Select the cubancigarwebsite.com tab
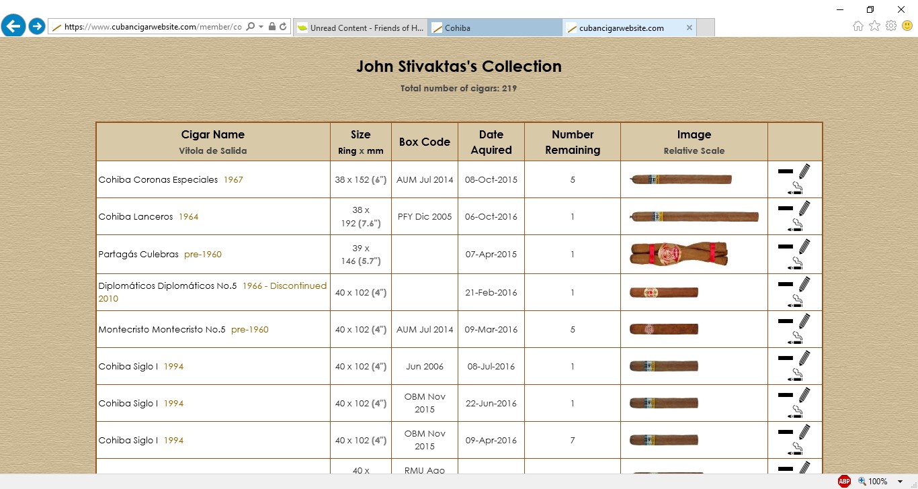This screenshot has height=489, width=918. coord(629,28)
